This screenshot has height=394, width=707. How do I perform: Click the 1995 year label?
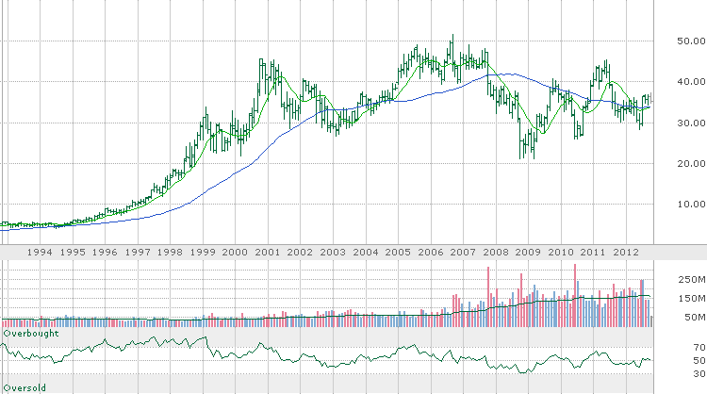(x=73, y=253)
